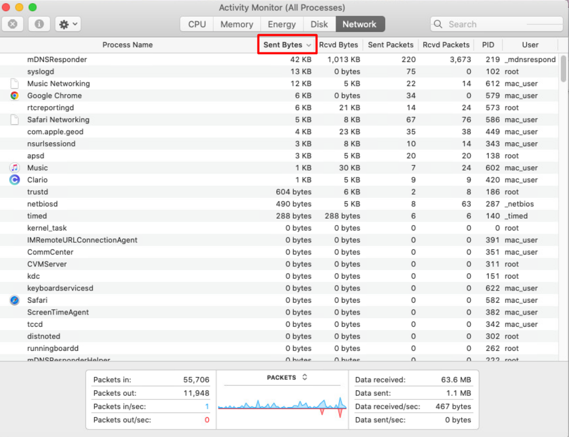Click the 3,673 received packets cell
This screenshot has height=437, width=569.
[461, 59]
